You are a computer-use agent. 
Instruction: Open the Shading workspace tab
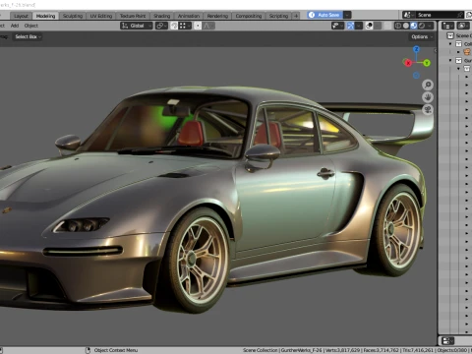[x=162, y=16]
